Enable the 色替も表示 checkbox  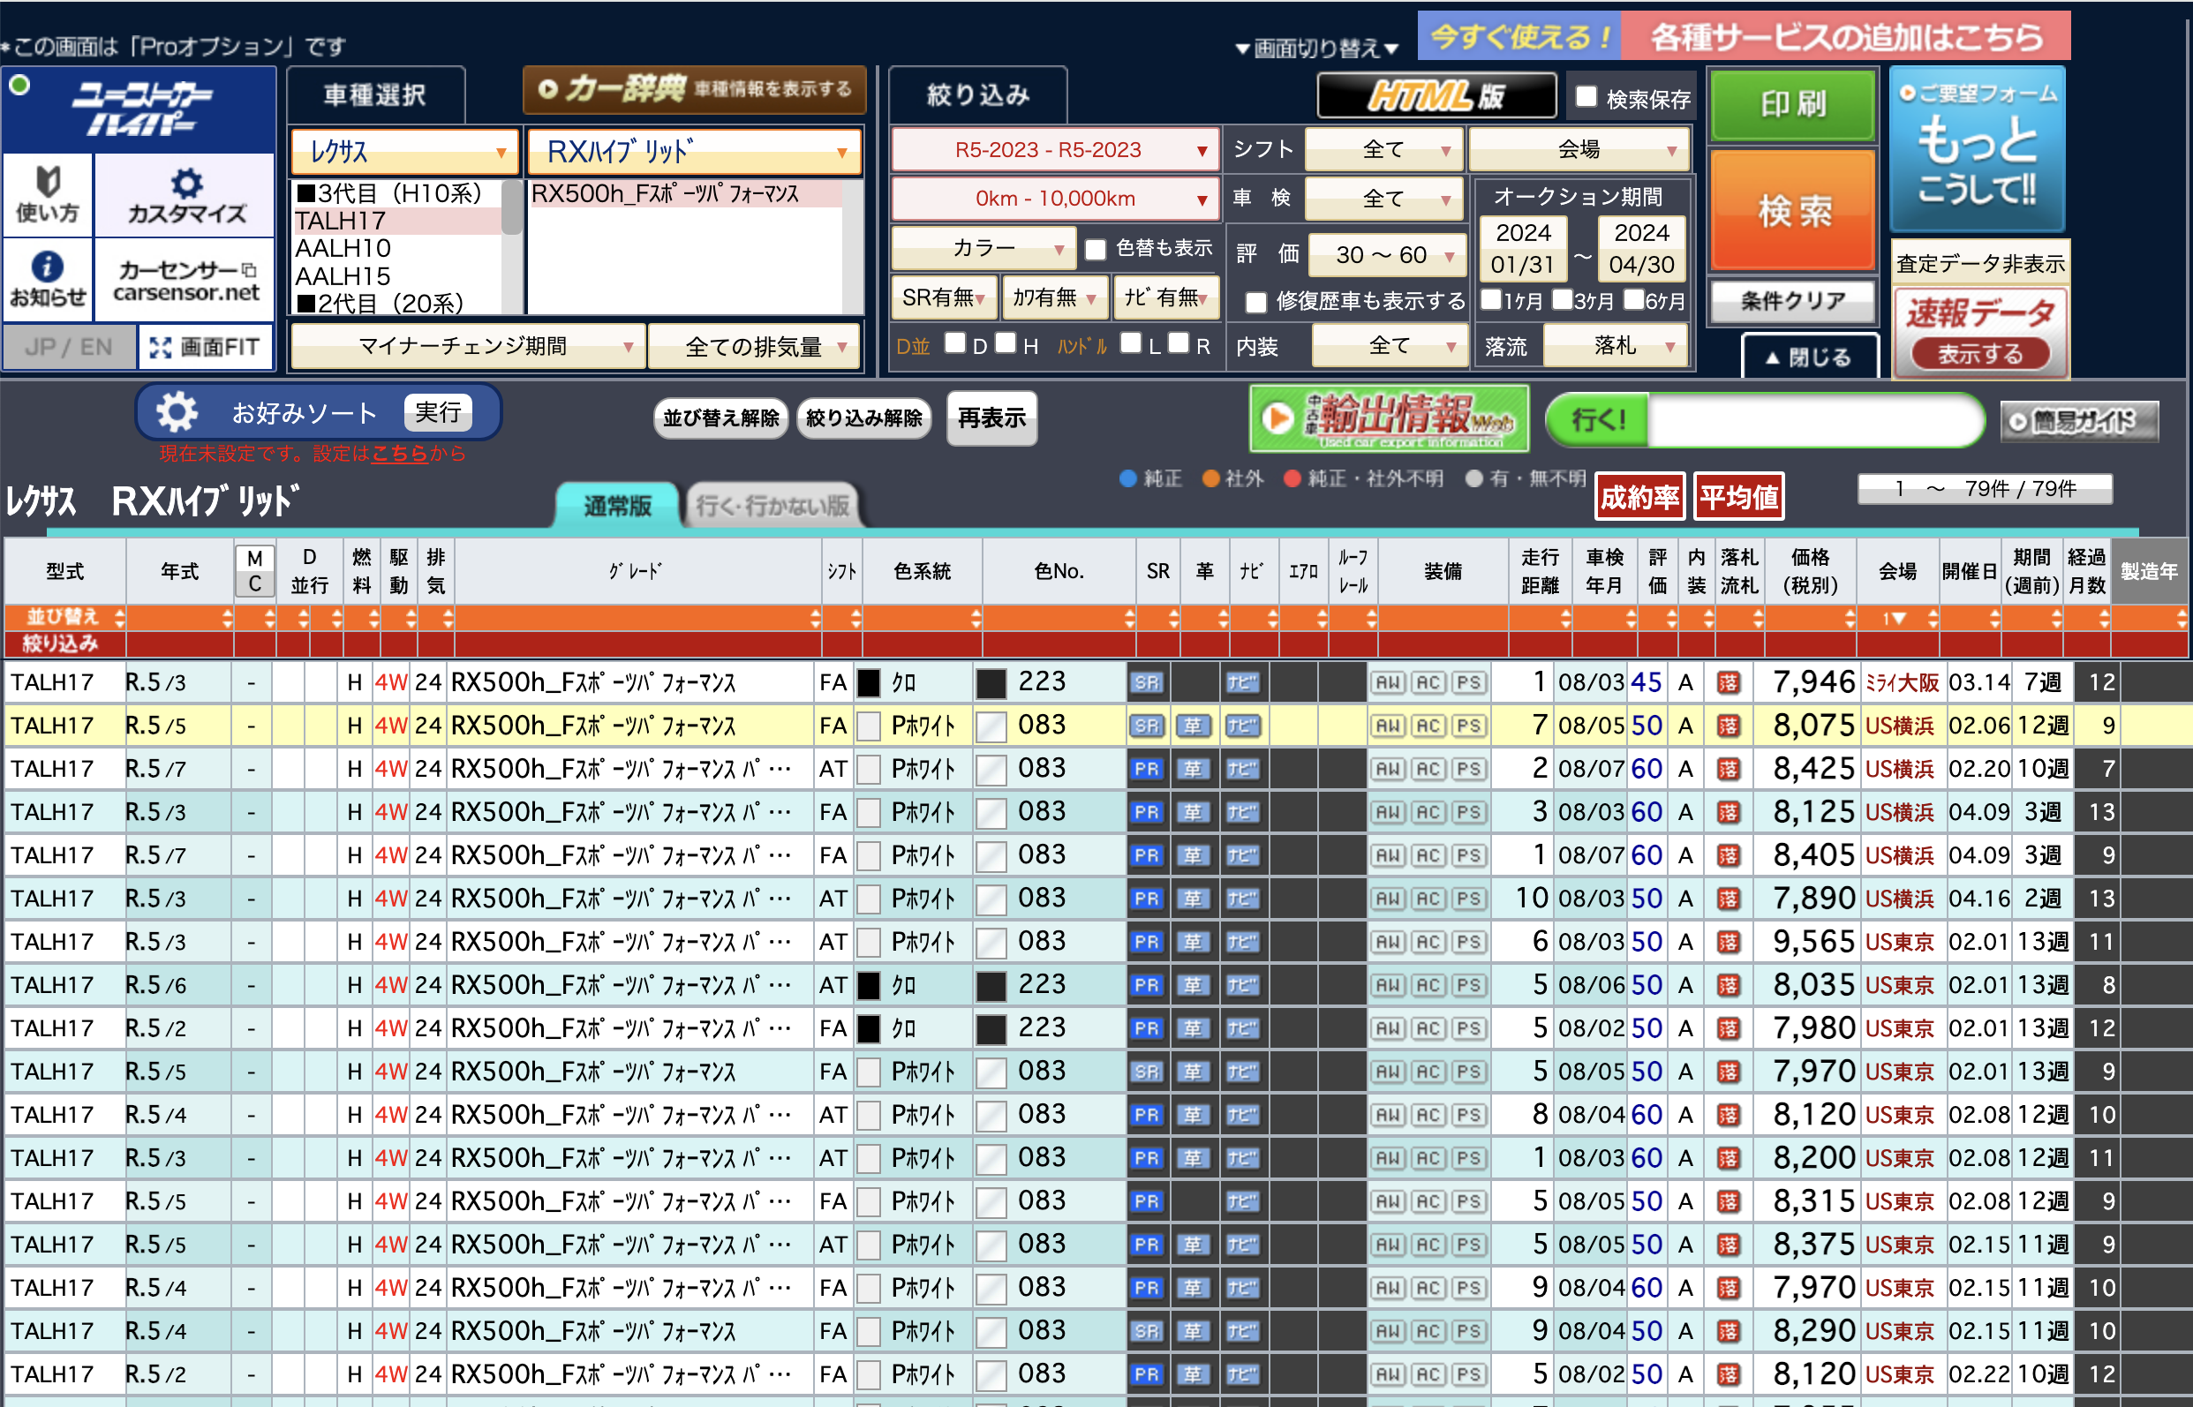pos(1095,249)
